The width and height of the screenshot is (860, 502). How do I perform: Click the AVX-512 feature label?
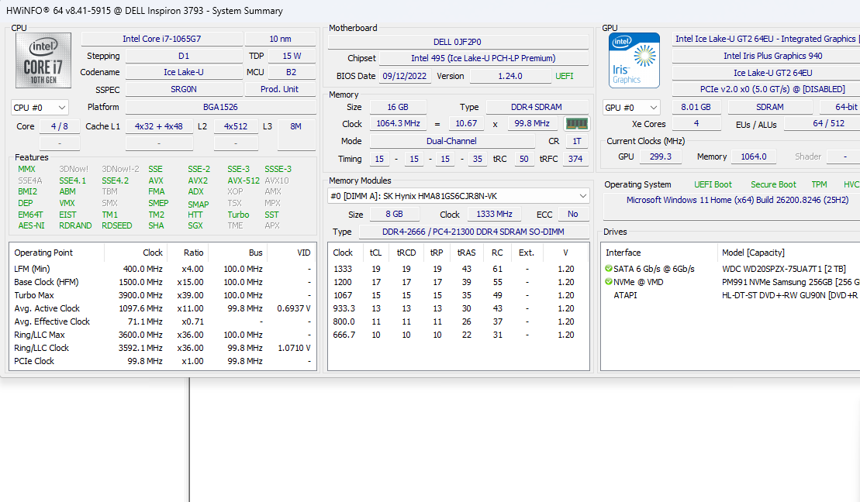tap(243, 181)
